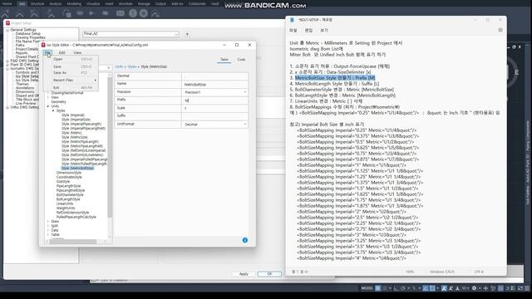Click OK in Project Setup
The image size is (532, 299).
coord(269,274)
